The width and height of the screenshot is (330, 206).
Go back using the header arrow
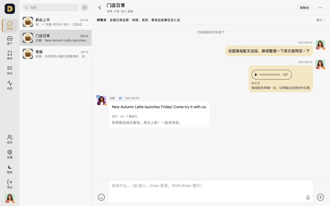click(x=100, y=8)
